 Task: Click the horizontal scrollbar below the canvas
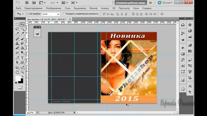[x=126, y=112]
